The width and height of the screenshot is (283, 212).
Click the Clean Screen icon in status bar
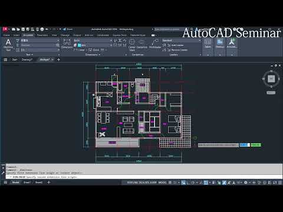[275, 183]
